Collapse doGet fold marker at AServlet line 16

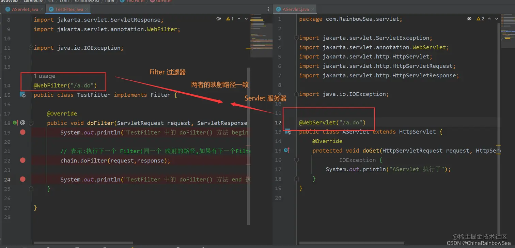coord(296,160)
